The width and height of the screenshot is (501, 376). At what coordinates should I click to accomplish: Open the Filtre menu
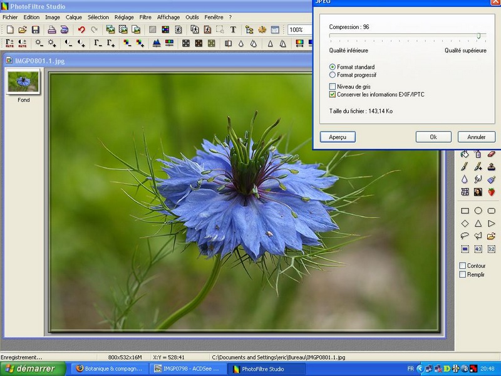coord(145,18)
